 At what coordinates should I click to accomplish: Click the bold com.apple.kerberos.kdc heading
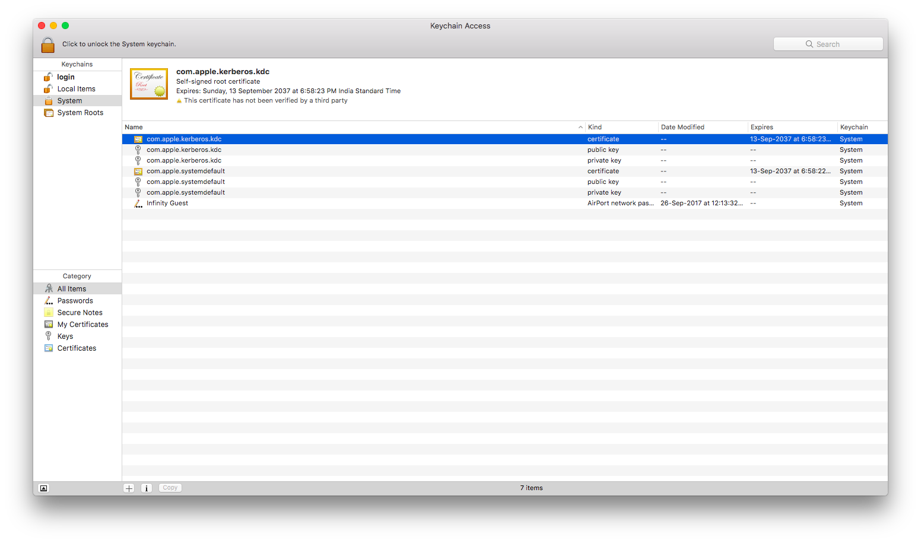(223, 72)
